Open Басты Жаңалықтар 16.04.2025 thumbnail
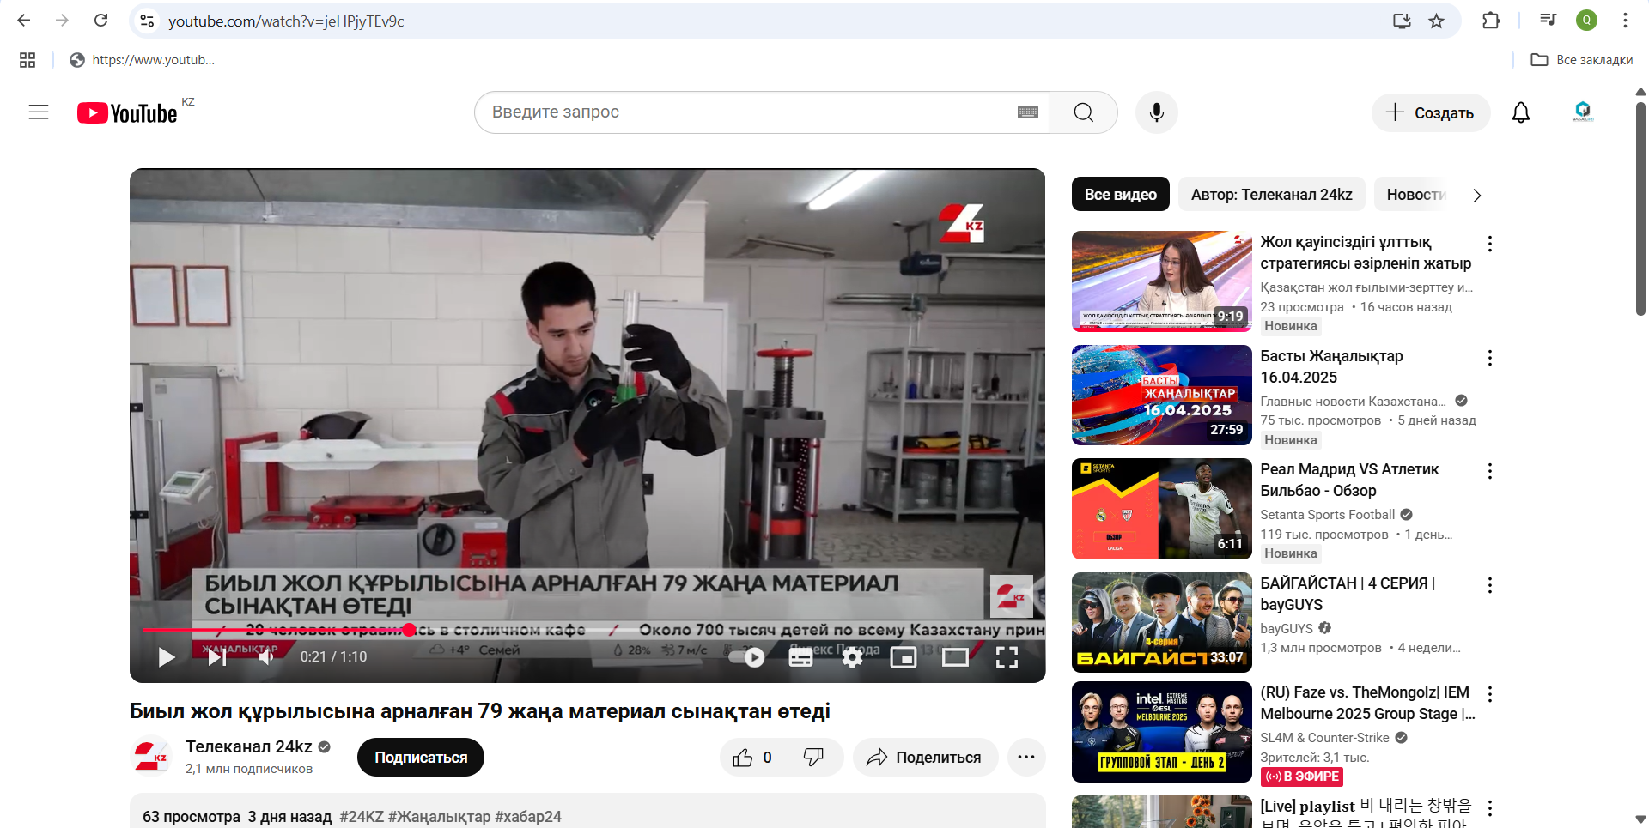This screenshot has width=1649, height=828. [x=1161, y=395]
